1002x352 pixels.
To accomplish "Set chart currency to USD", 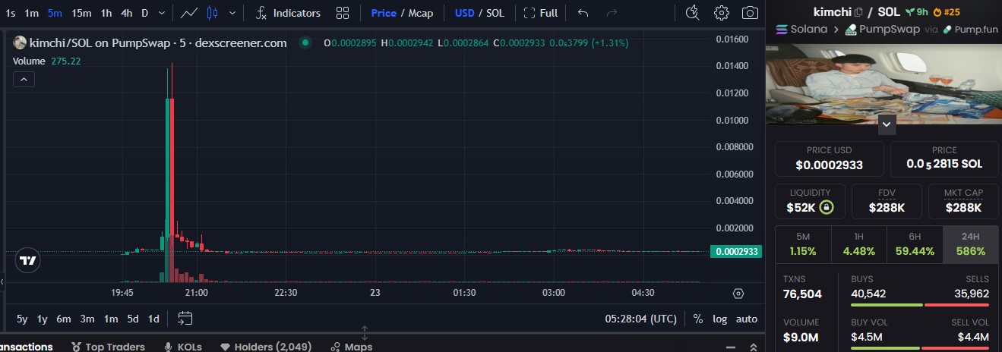I will [465, 13].
